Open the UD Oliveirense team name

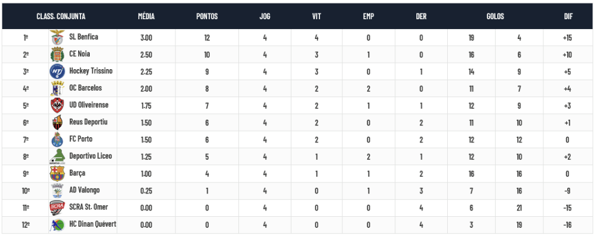(89, 105)
